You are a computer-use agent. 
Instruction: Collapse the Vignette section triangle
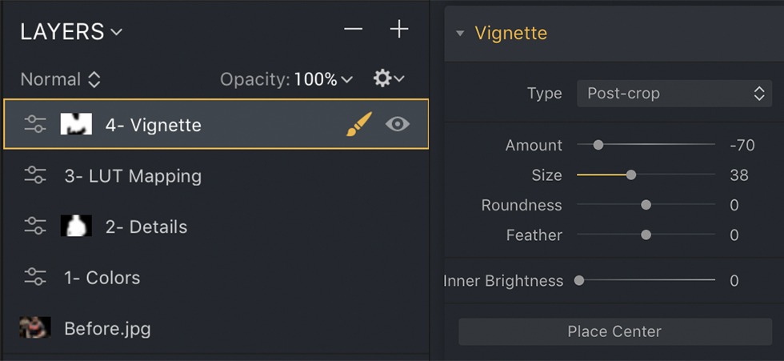460,34
